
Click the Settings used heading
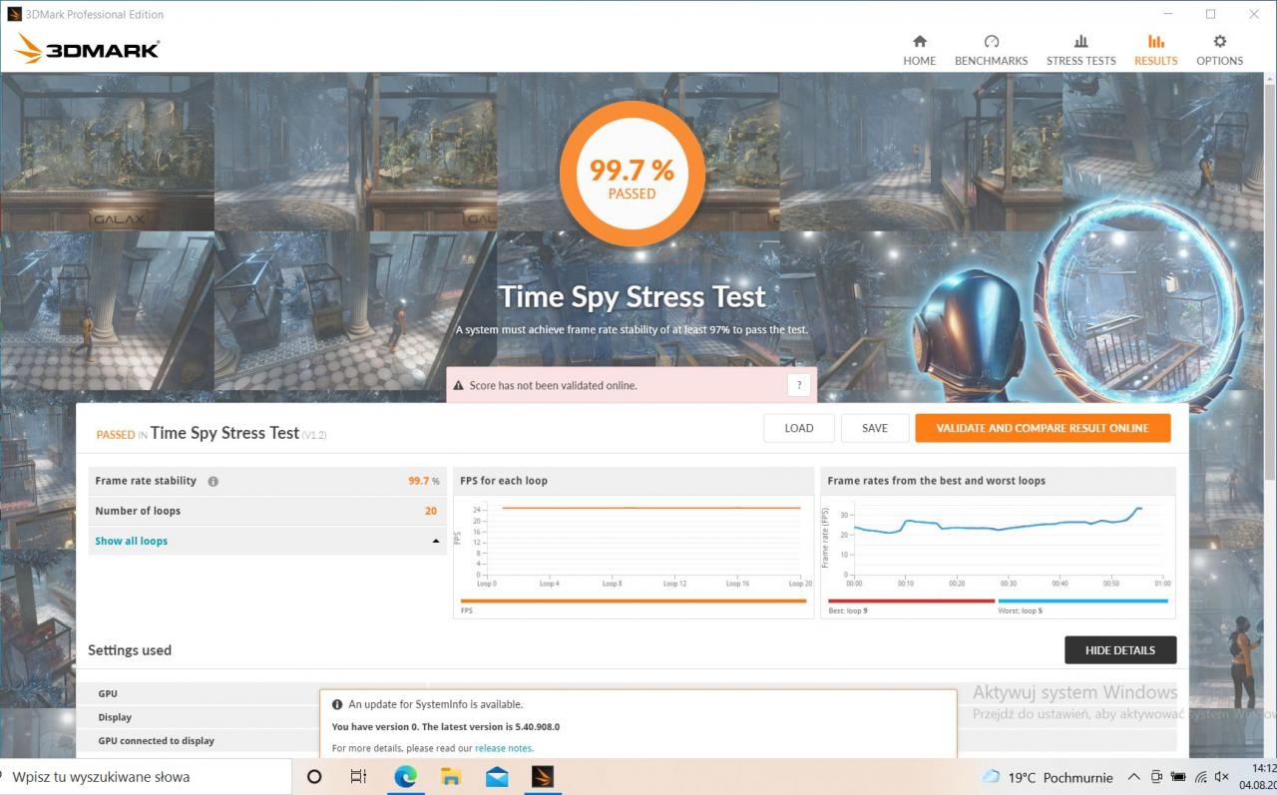(x=130, y=650)
